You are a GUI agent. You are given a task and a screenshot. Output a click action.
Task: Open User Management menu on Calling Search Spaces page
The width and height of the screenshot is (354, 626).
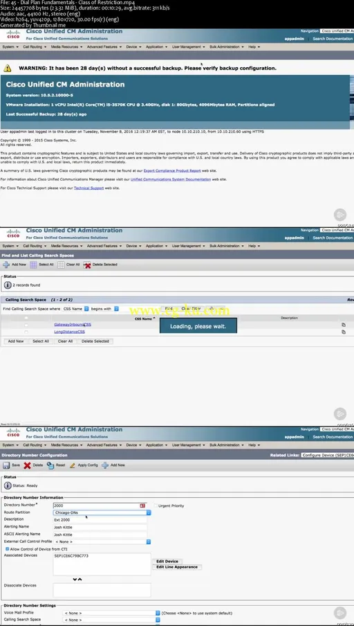click(x=188, y=246)
